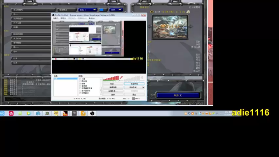
Task: Click the OMG map preview thumbnail
Action: [170, 27]
